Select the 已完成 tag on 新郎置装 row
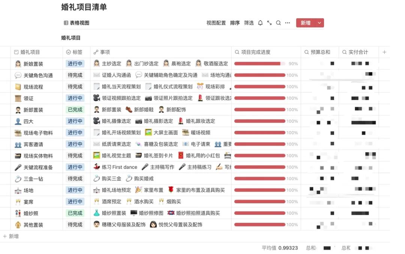Screen dimensions: 405x254 [75, 109]
